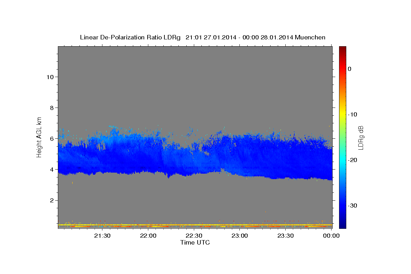Click the colorbar value -10

(353, 114)
